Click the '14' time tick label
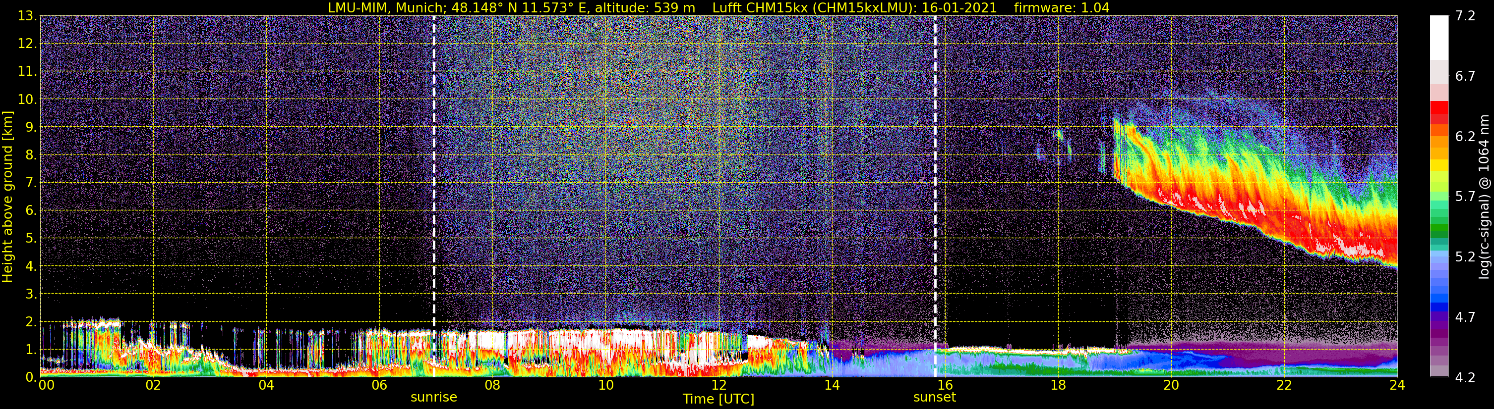 click(832, 385)
